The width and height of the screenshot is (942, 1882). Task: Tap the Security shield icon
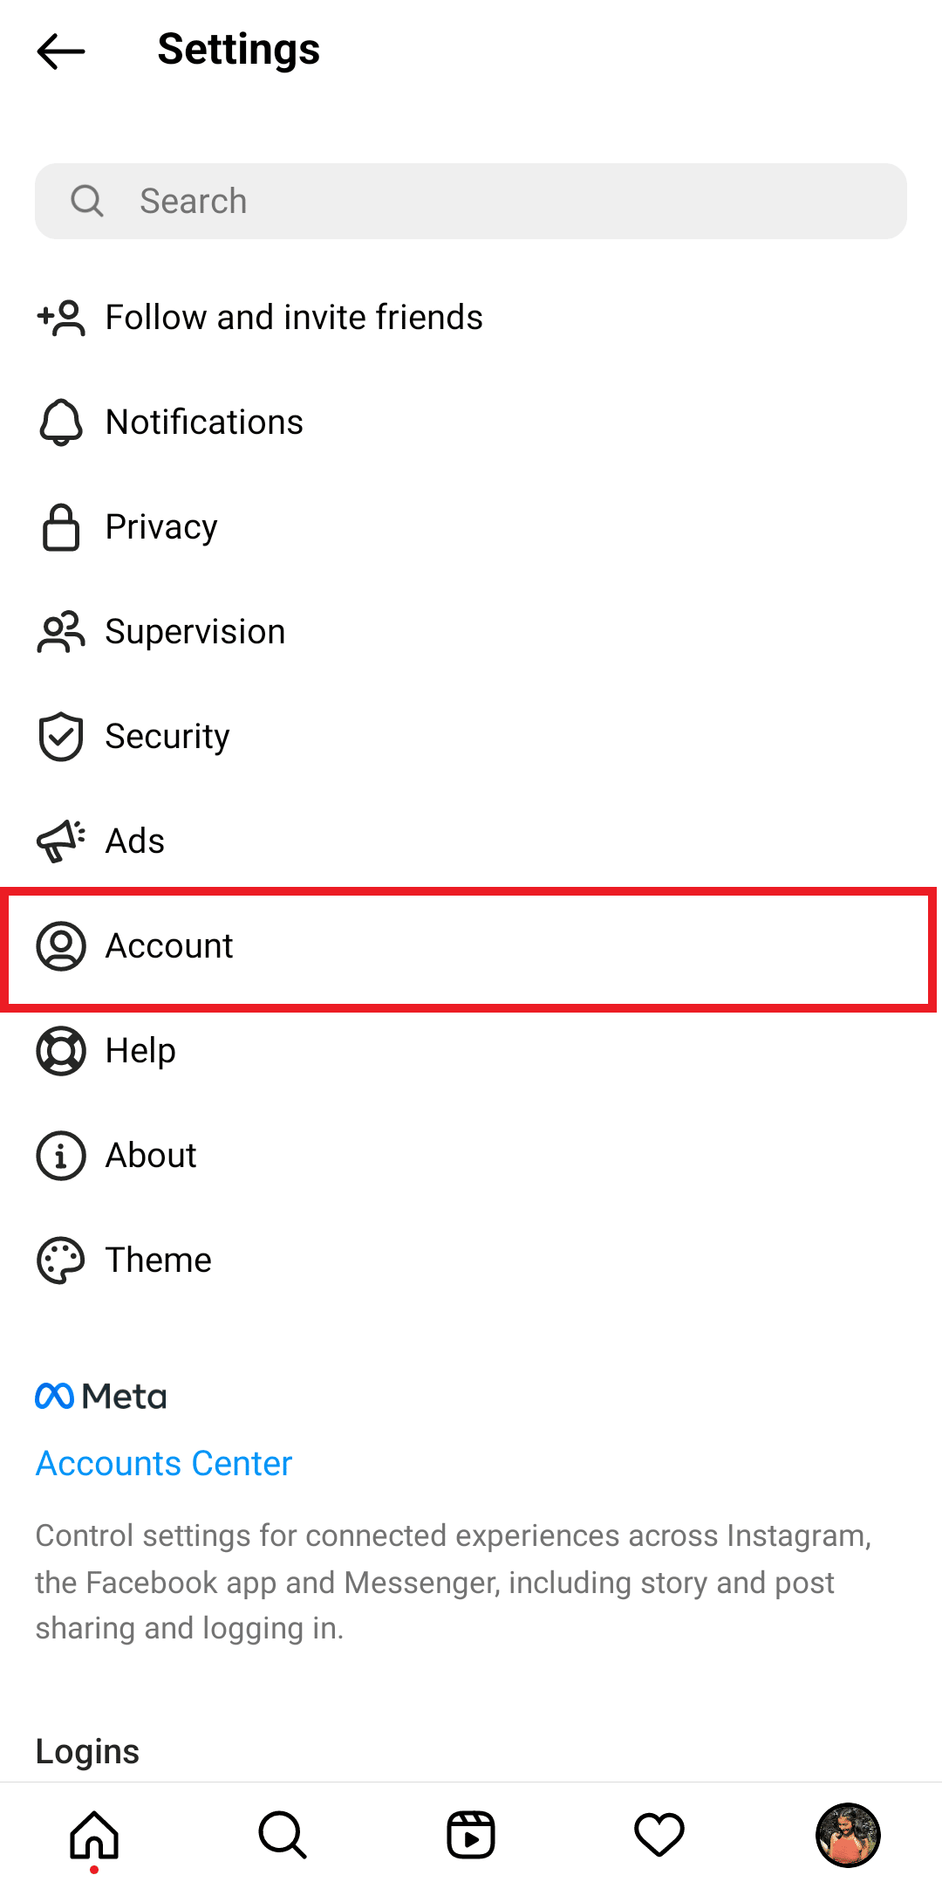(61, 737)
